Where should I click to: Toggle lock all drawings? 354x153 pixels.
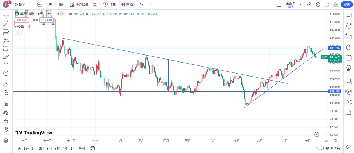point(6,120)
